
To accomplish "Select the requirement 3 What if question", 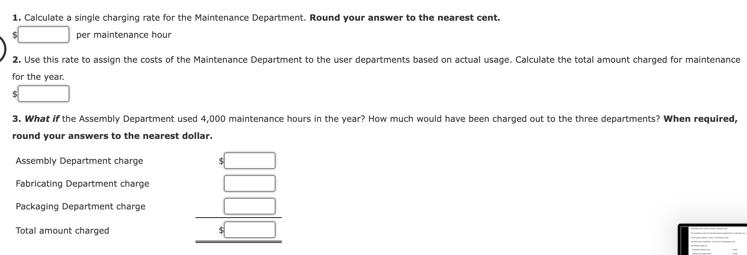I will point(357,119).
